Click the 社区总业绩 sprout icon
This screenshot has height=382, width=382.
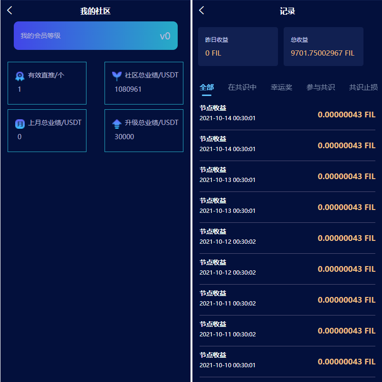coord(117,76)
